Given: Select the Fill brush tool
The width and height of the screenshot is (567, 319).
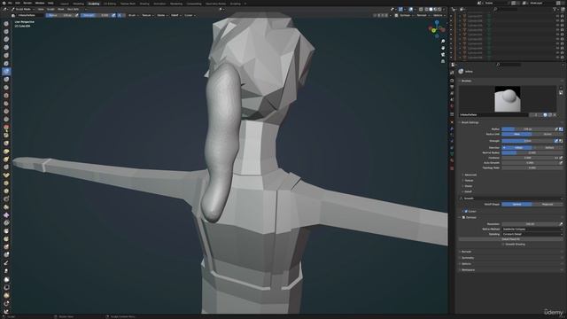Looking at the screenshot, I should pyautogui.click(x=6, y=112).
